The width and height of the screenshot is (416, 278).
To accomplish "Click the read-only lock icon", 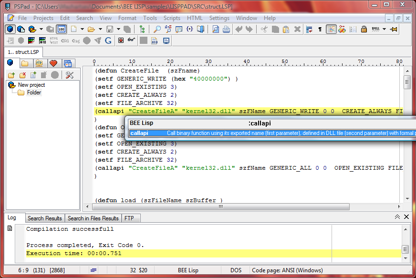I will [364, 29].
